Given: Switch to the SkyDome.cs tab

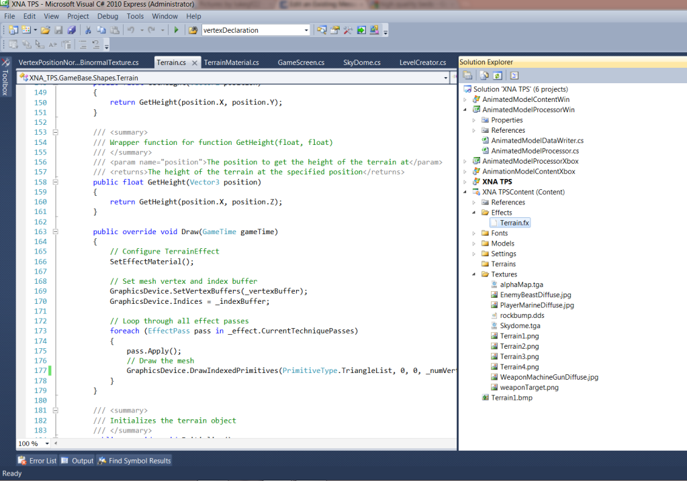Looking at the screenshot, I should 362,62.
